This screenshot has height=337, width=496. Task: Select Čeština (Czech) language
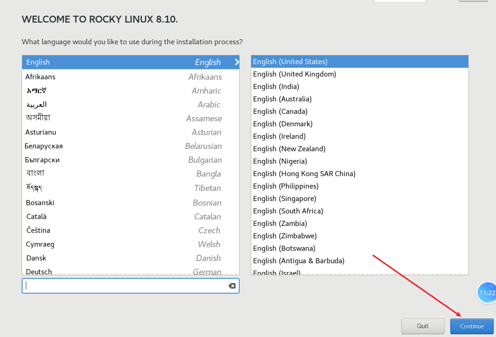(131, 231)
